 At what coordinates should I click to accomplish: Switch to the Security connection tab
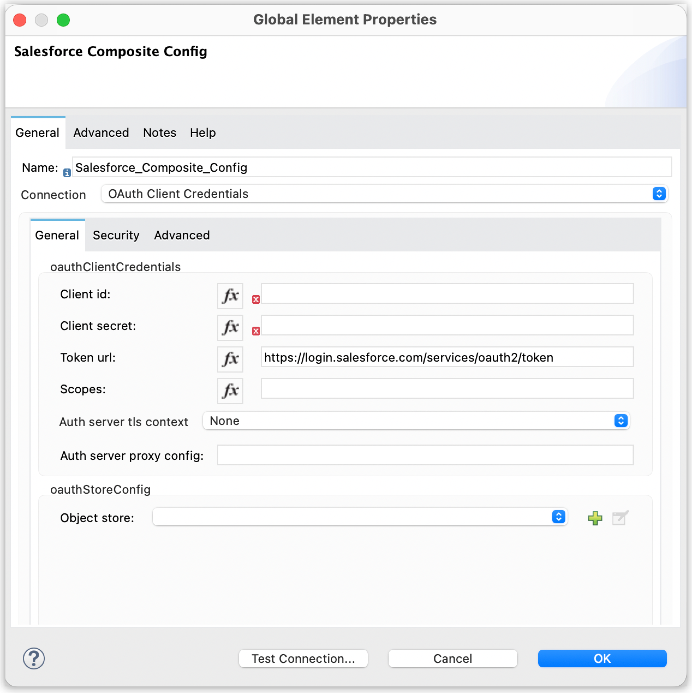click(x=116, y=235)
